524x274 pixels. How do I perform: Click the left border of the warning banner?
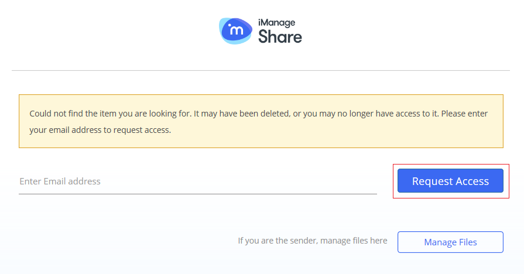[19, 121]
